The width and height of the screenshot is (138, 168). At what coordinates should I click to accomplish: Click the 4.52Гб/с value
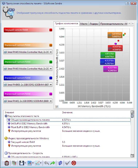[66, 120]
